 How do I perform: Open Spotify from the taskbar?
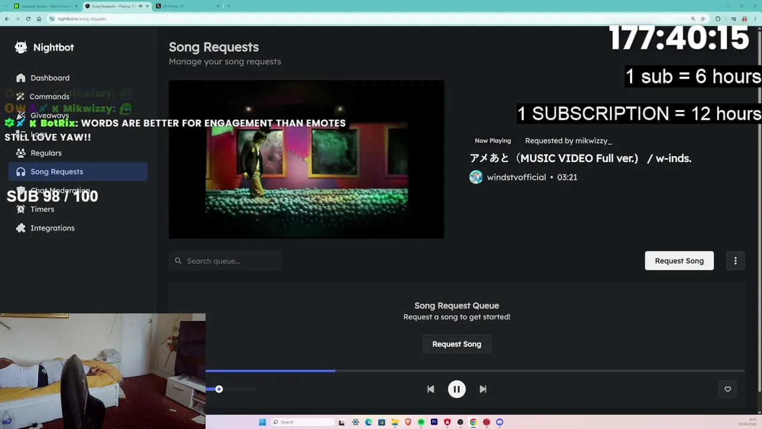pos(421,422)
